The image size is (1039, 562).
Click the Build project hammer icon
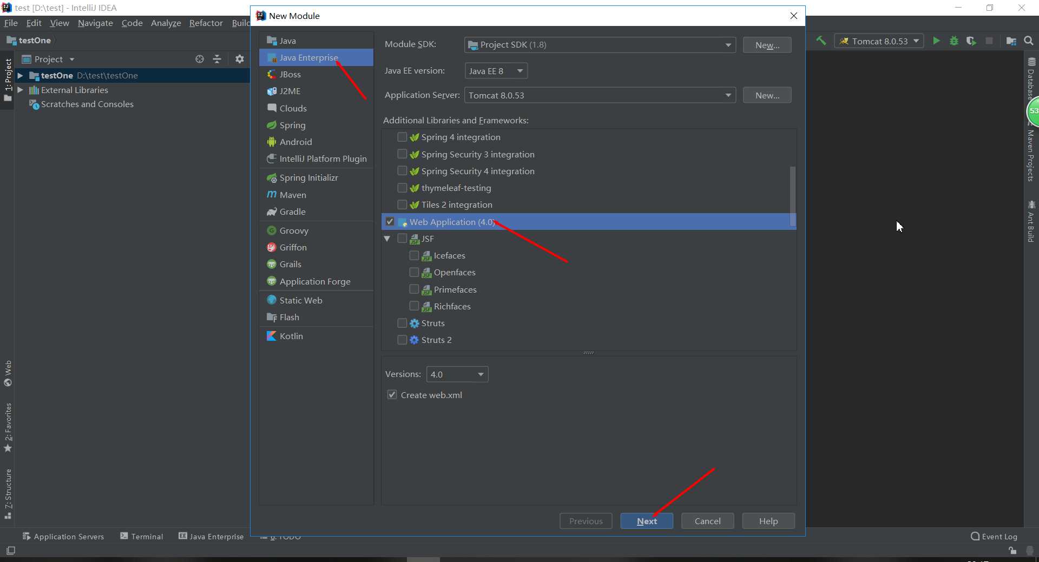tap(821, 41)
